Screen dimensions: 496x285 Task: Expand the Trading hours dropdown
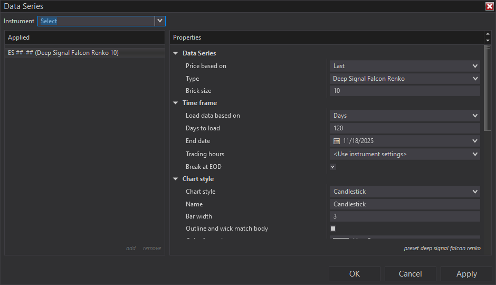(x=475, y=154)
